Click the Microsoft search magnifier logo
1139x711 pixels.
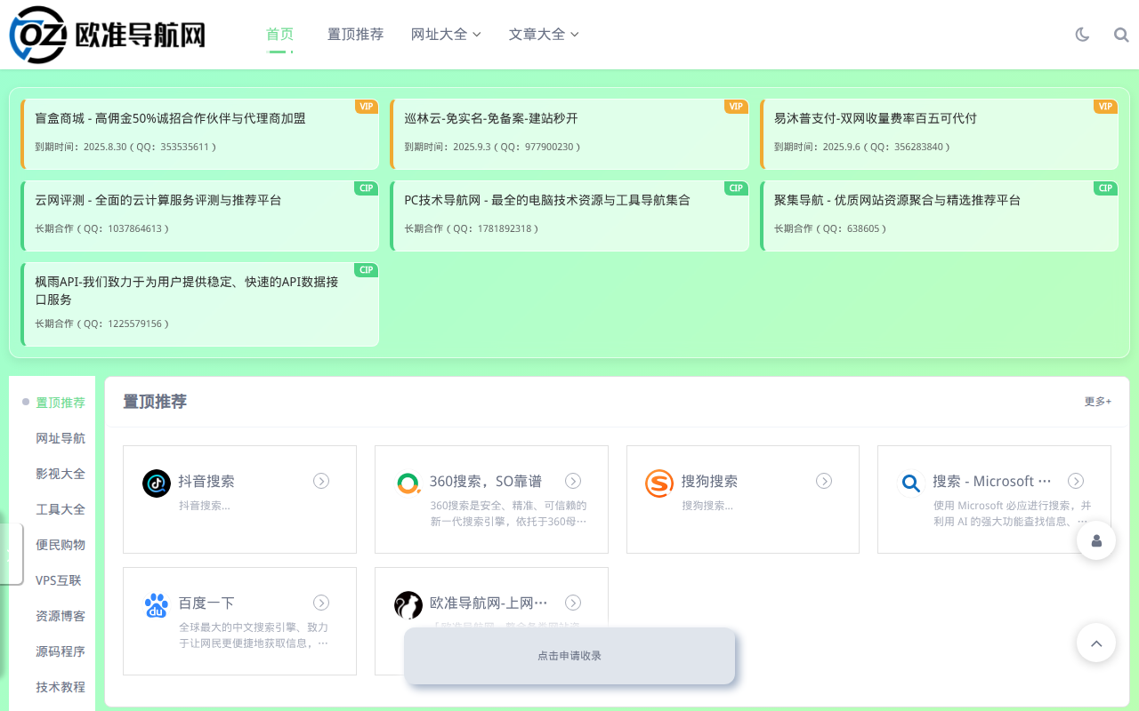[911, 483]
